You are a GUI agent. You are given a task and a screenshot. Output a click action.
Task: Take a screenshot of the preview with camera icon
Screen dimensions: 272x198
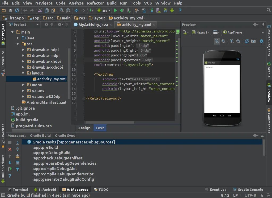pos(253,41)
